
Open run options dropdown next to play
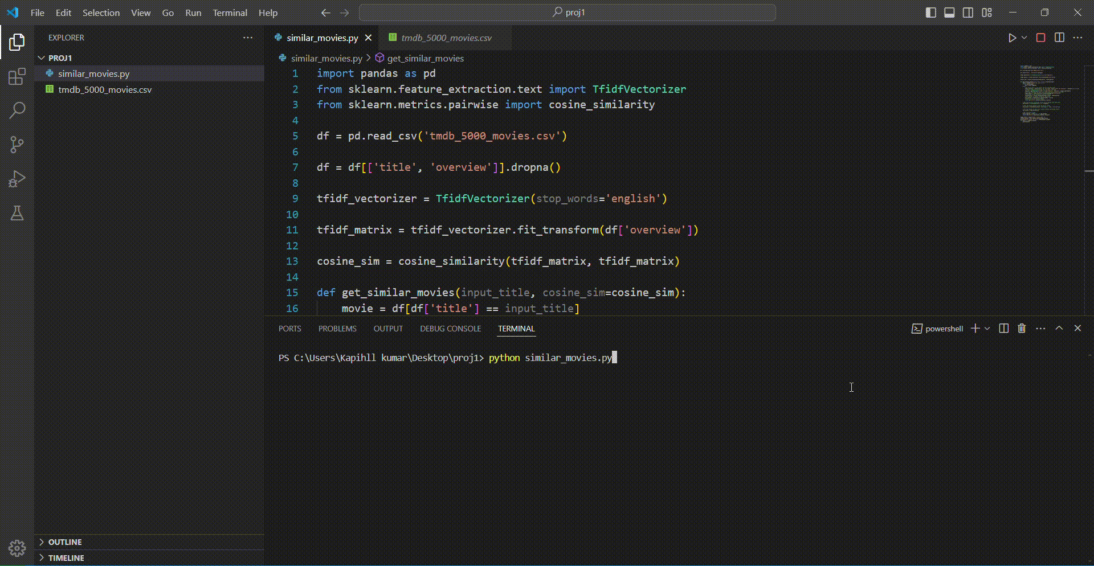[1024, 38]
